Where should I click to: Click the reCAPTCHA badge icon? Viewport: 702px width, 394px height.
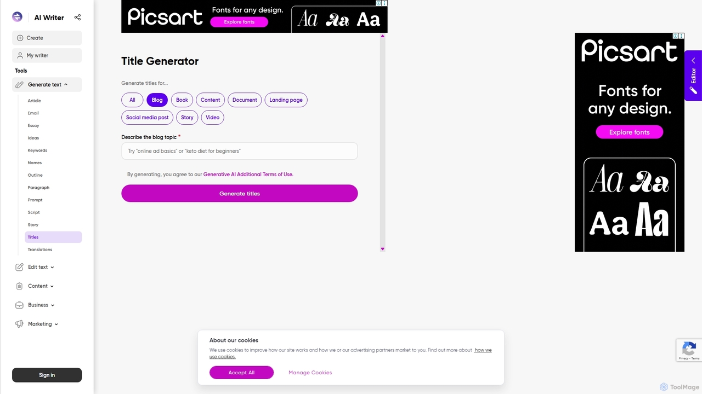[689, 348]
